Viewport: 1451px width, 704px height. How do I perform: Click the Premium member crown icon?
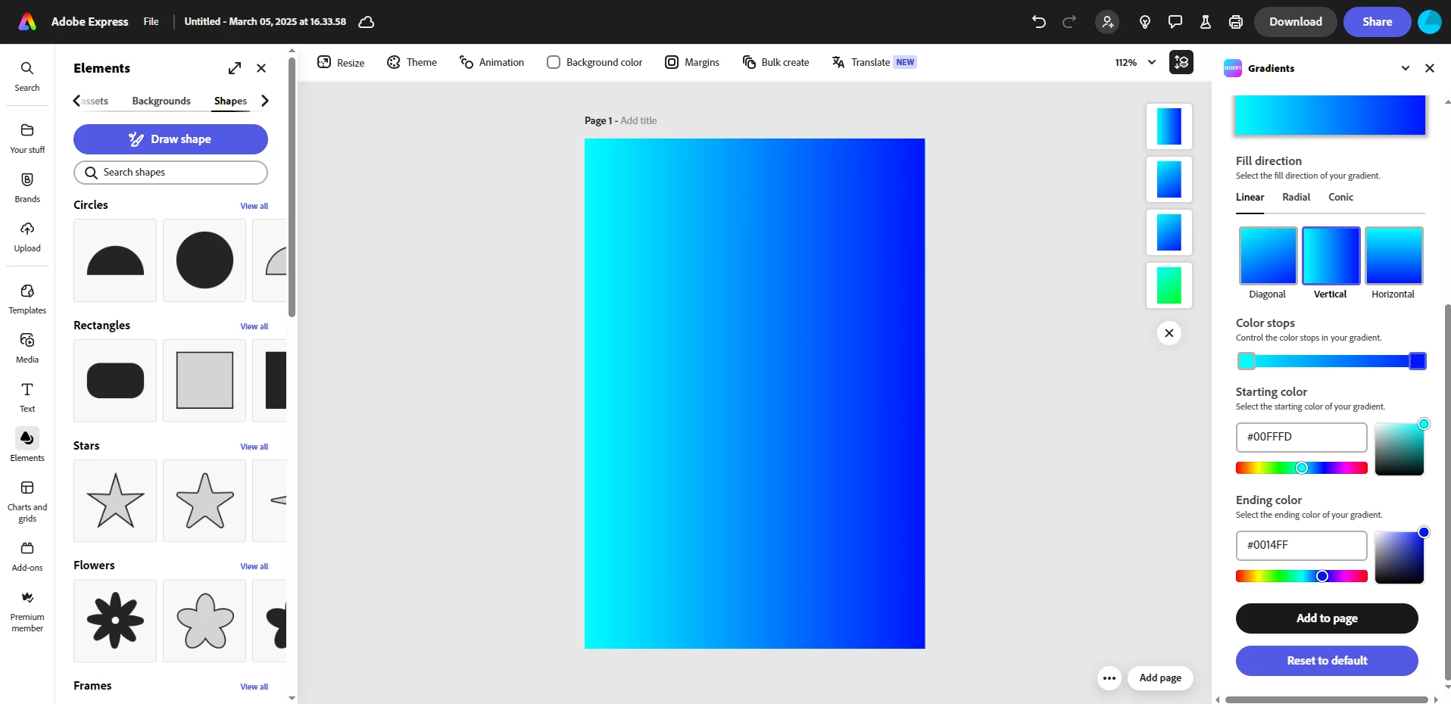pyautogui.click(x=27, y=597)
